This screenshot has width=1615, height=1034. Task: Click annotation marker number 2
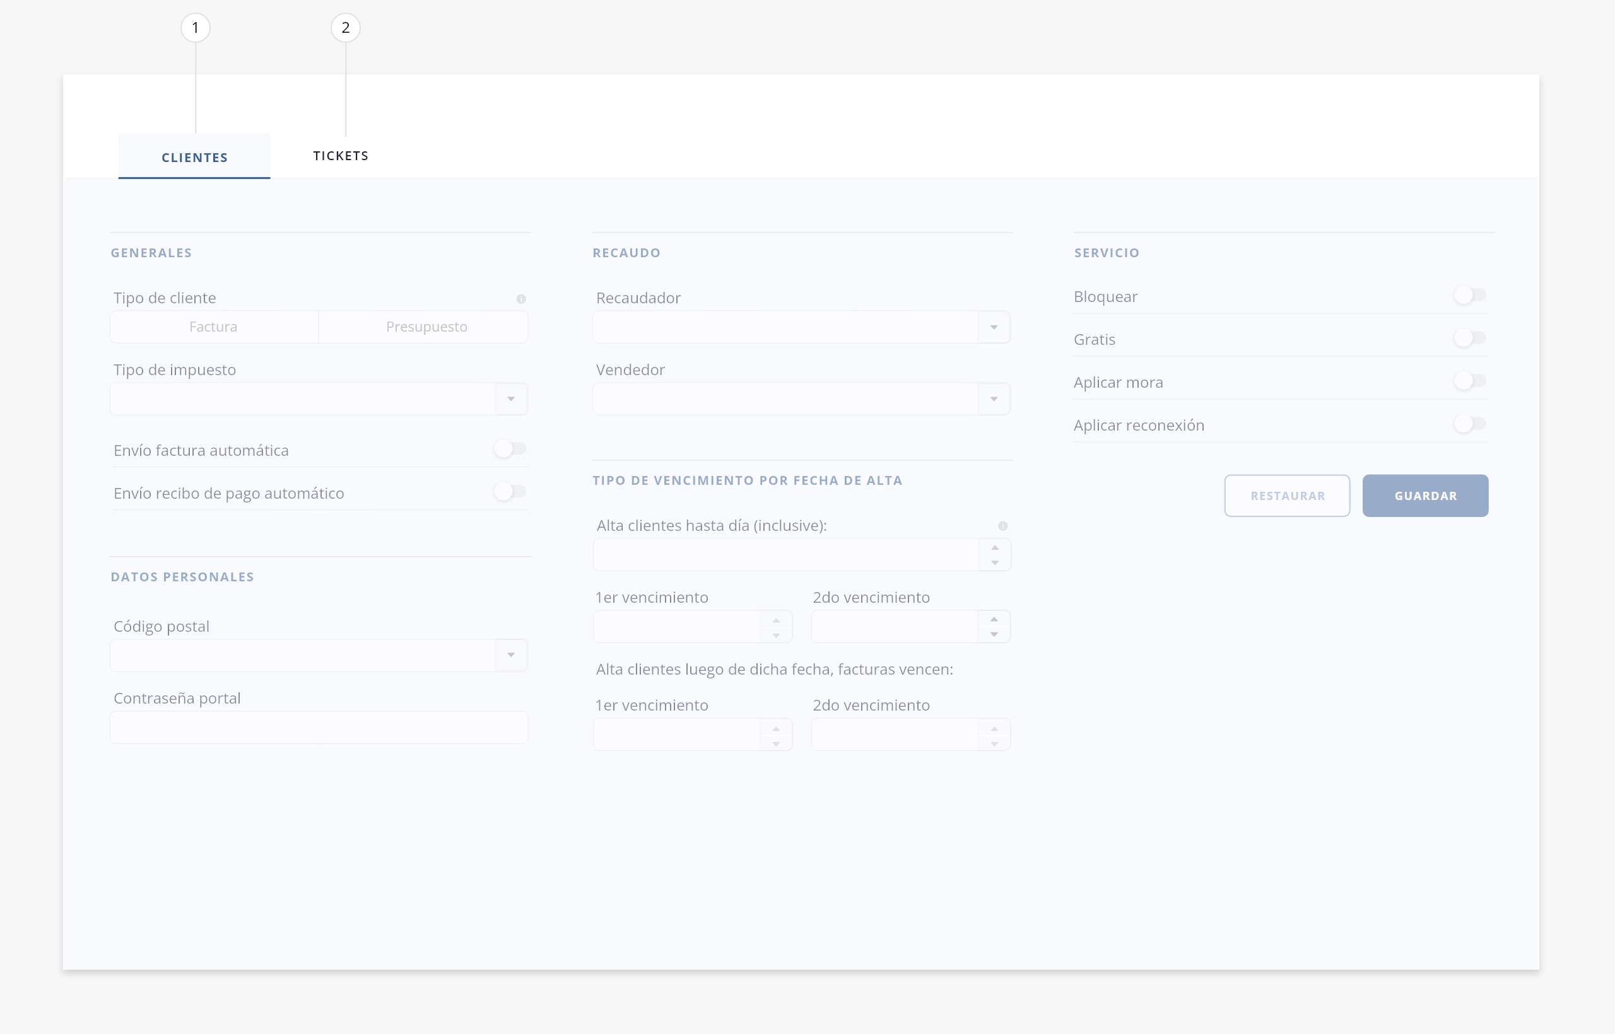345,28
